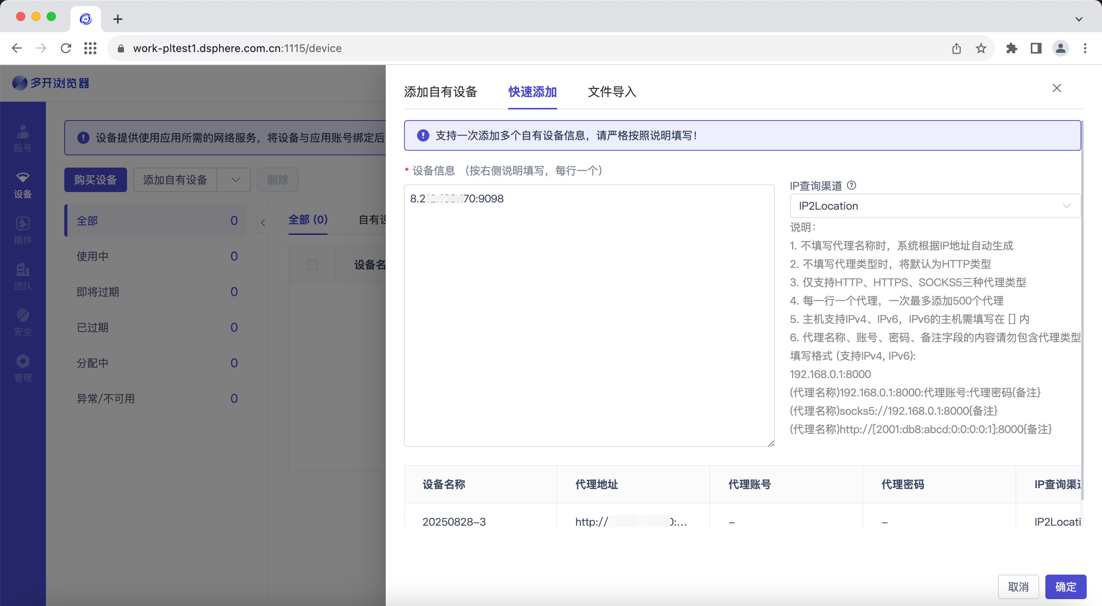Toggle the browser side panel icon

click(1036, 48)
